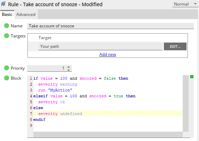Click green square validation indicator in editor
Viewport: 199px width, 141px height.
point(192,77)
